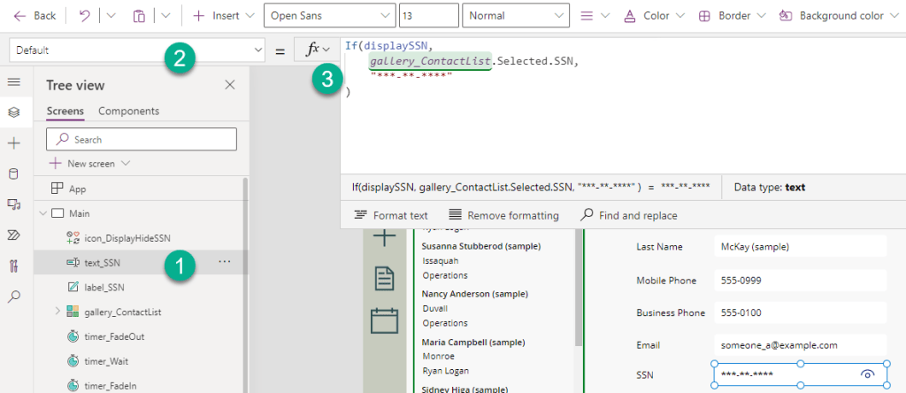
Task: Open the undo history dropdown arrow
Action: (x=111, y=16)
